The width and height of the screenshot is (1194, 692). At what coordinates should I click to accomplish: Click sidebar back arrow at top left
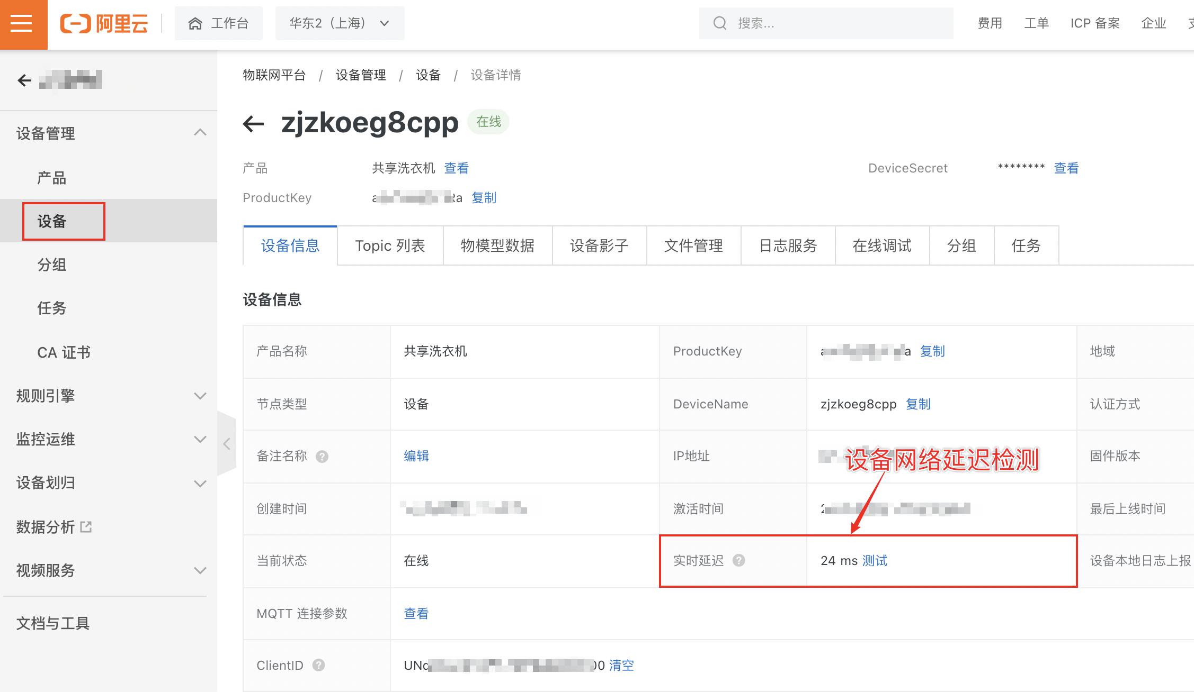[24, 80]
